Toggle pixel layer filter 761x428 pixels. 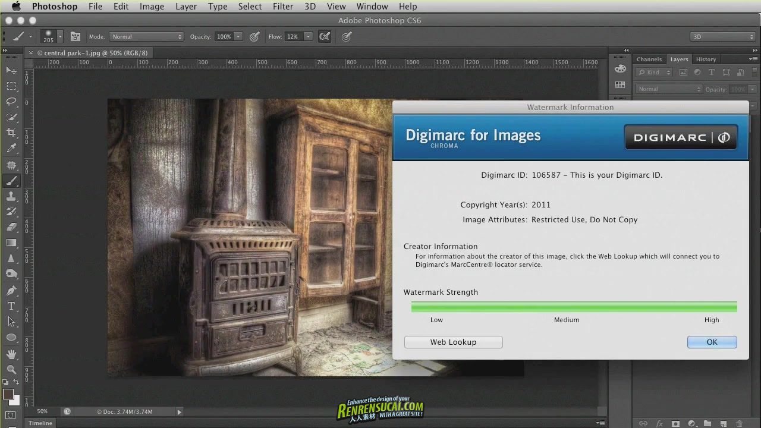(683, 72)
